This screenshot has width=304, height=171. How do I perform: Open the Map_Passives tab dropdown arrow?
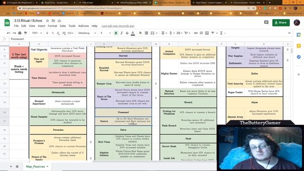(x=47, y=167)
